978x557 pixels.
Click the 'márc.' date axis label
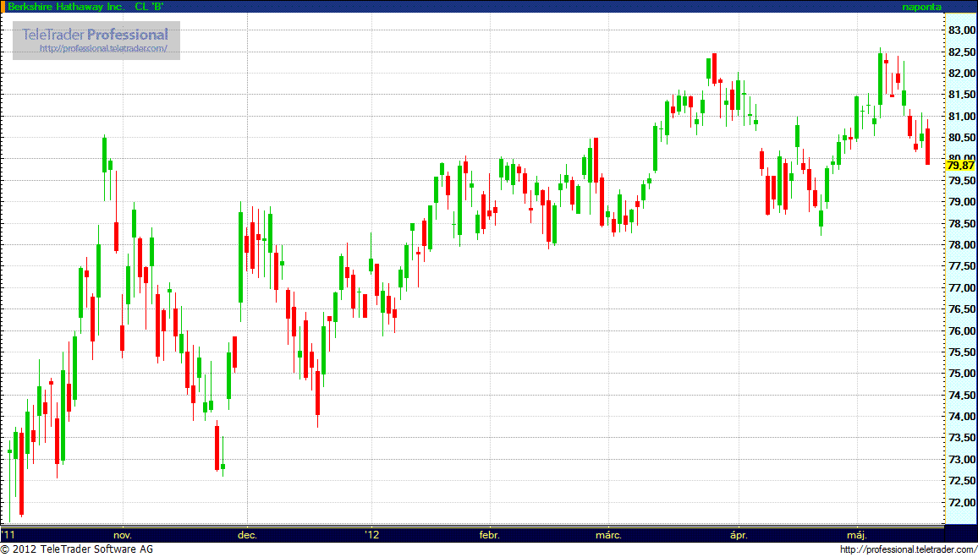[608, 534]
